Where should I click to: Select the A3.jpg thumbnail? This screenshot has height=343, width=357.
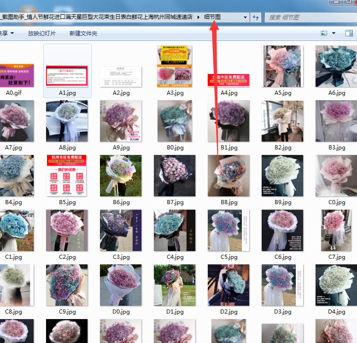point(175,66)
